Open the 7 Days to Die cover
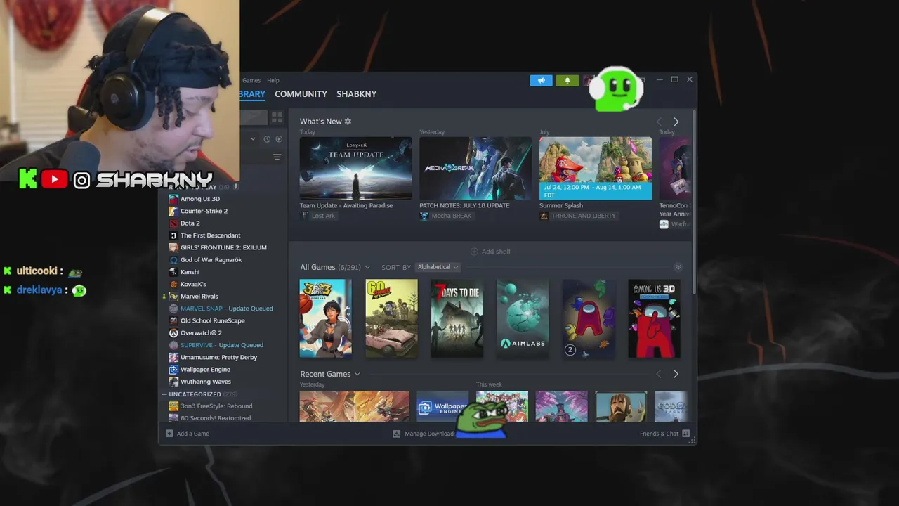Viewport: 899px width, 506px height. pos(457,318)
